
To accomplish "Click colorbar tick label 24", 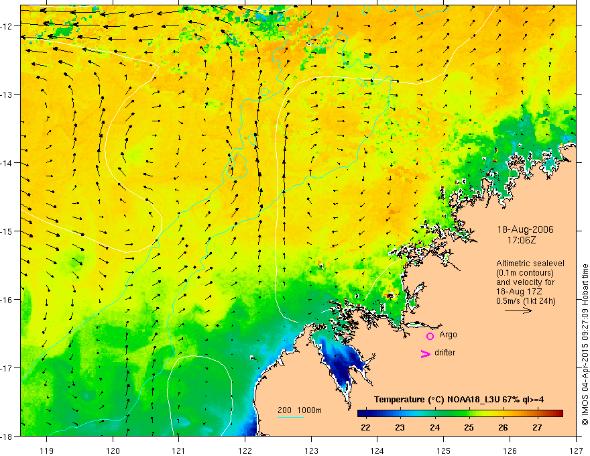I will coord(434,427).
